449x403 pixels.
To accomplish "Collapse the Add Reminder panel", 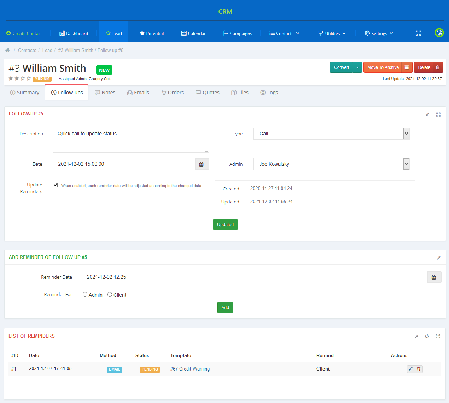I will tap(438, 258).
